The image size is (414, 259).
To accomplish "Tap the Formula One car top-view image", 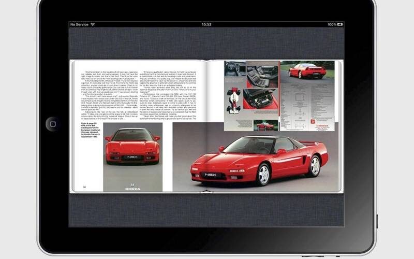I will click(233, 100).
